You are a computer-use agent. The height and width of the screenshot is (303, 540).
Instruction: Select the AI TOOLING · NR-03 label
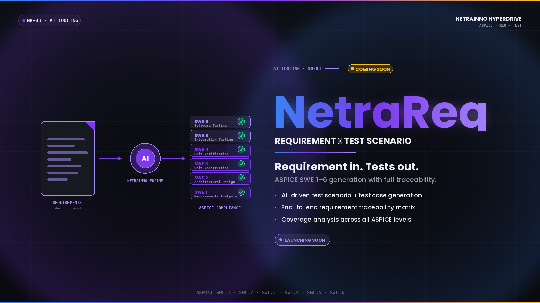297,68
